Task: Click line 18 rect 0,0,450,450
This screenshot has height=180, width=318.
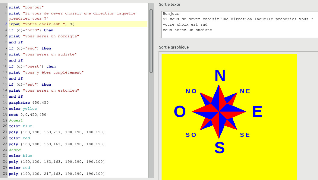Action: (x=27, y=115)
